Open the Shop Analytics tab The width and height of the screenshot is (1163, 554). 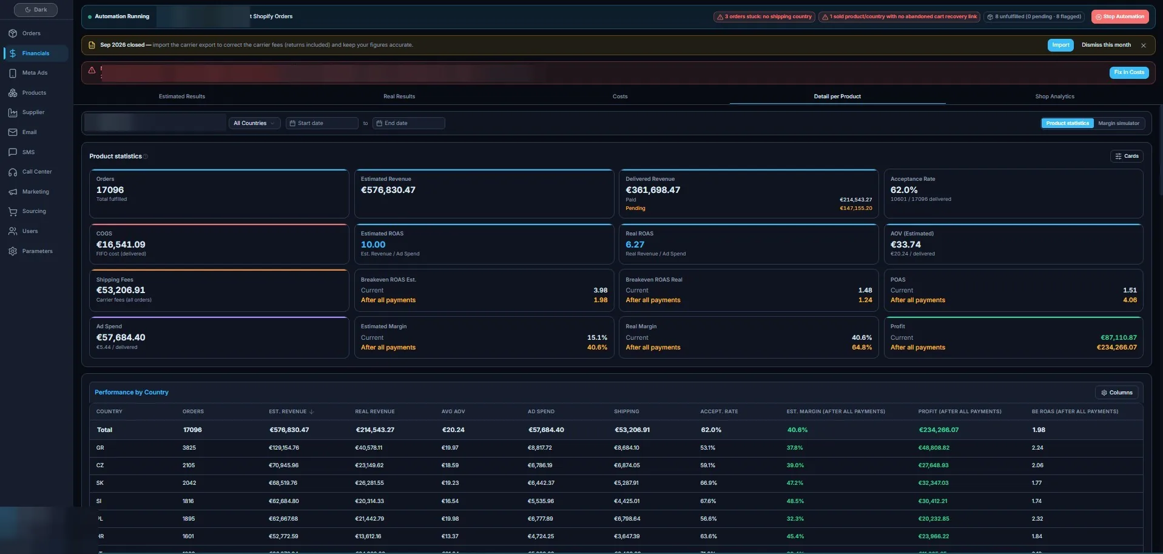pyautogui.click(x=1054, y=96)
